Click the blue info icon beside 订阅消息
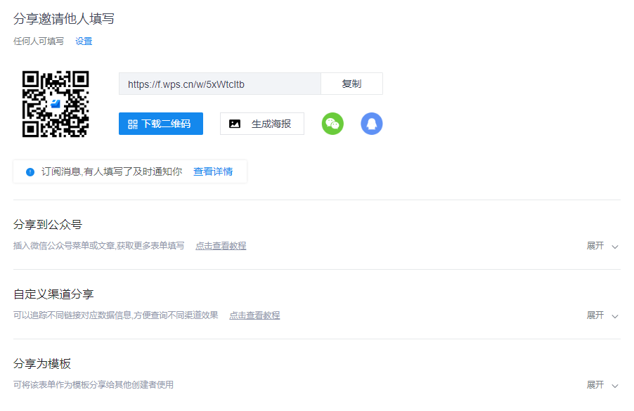The image size is (634, 411). (30, 172)
